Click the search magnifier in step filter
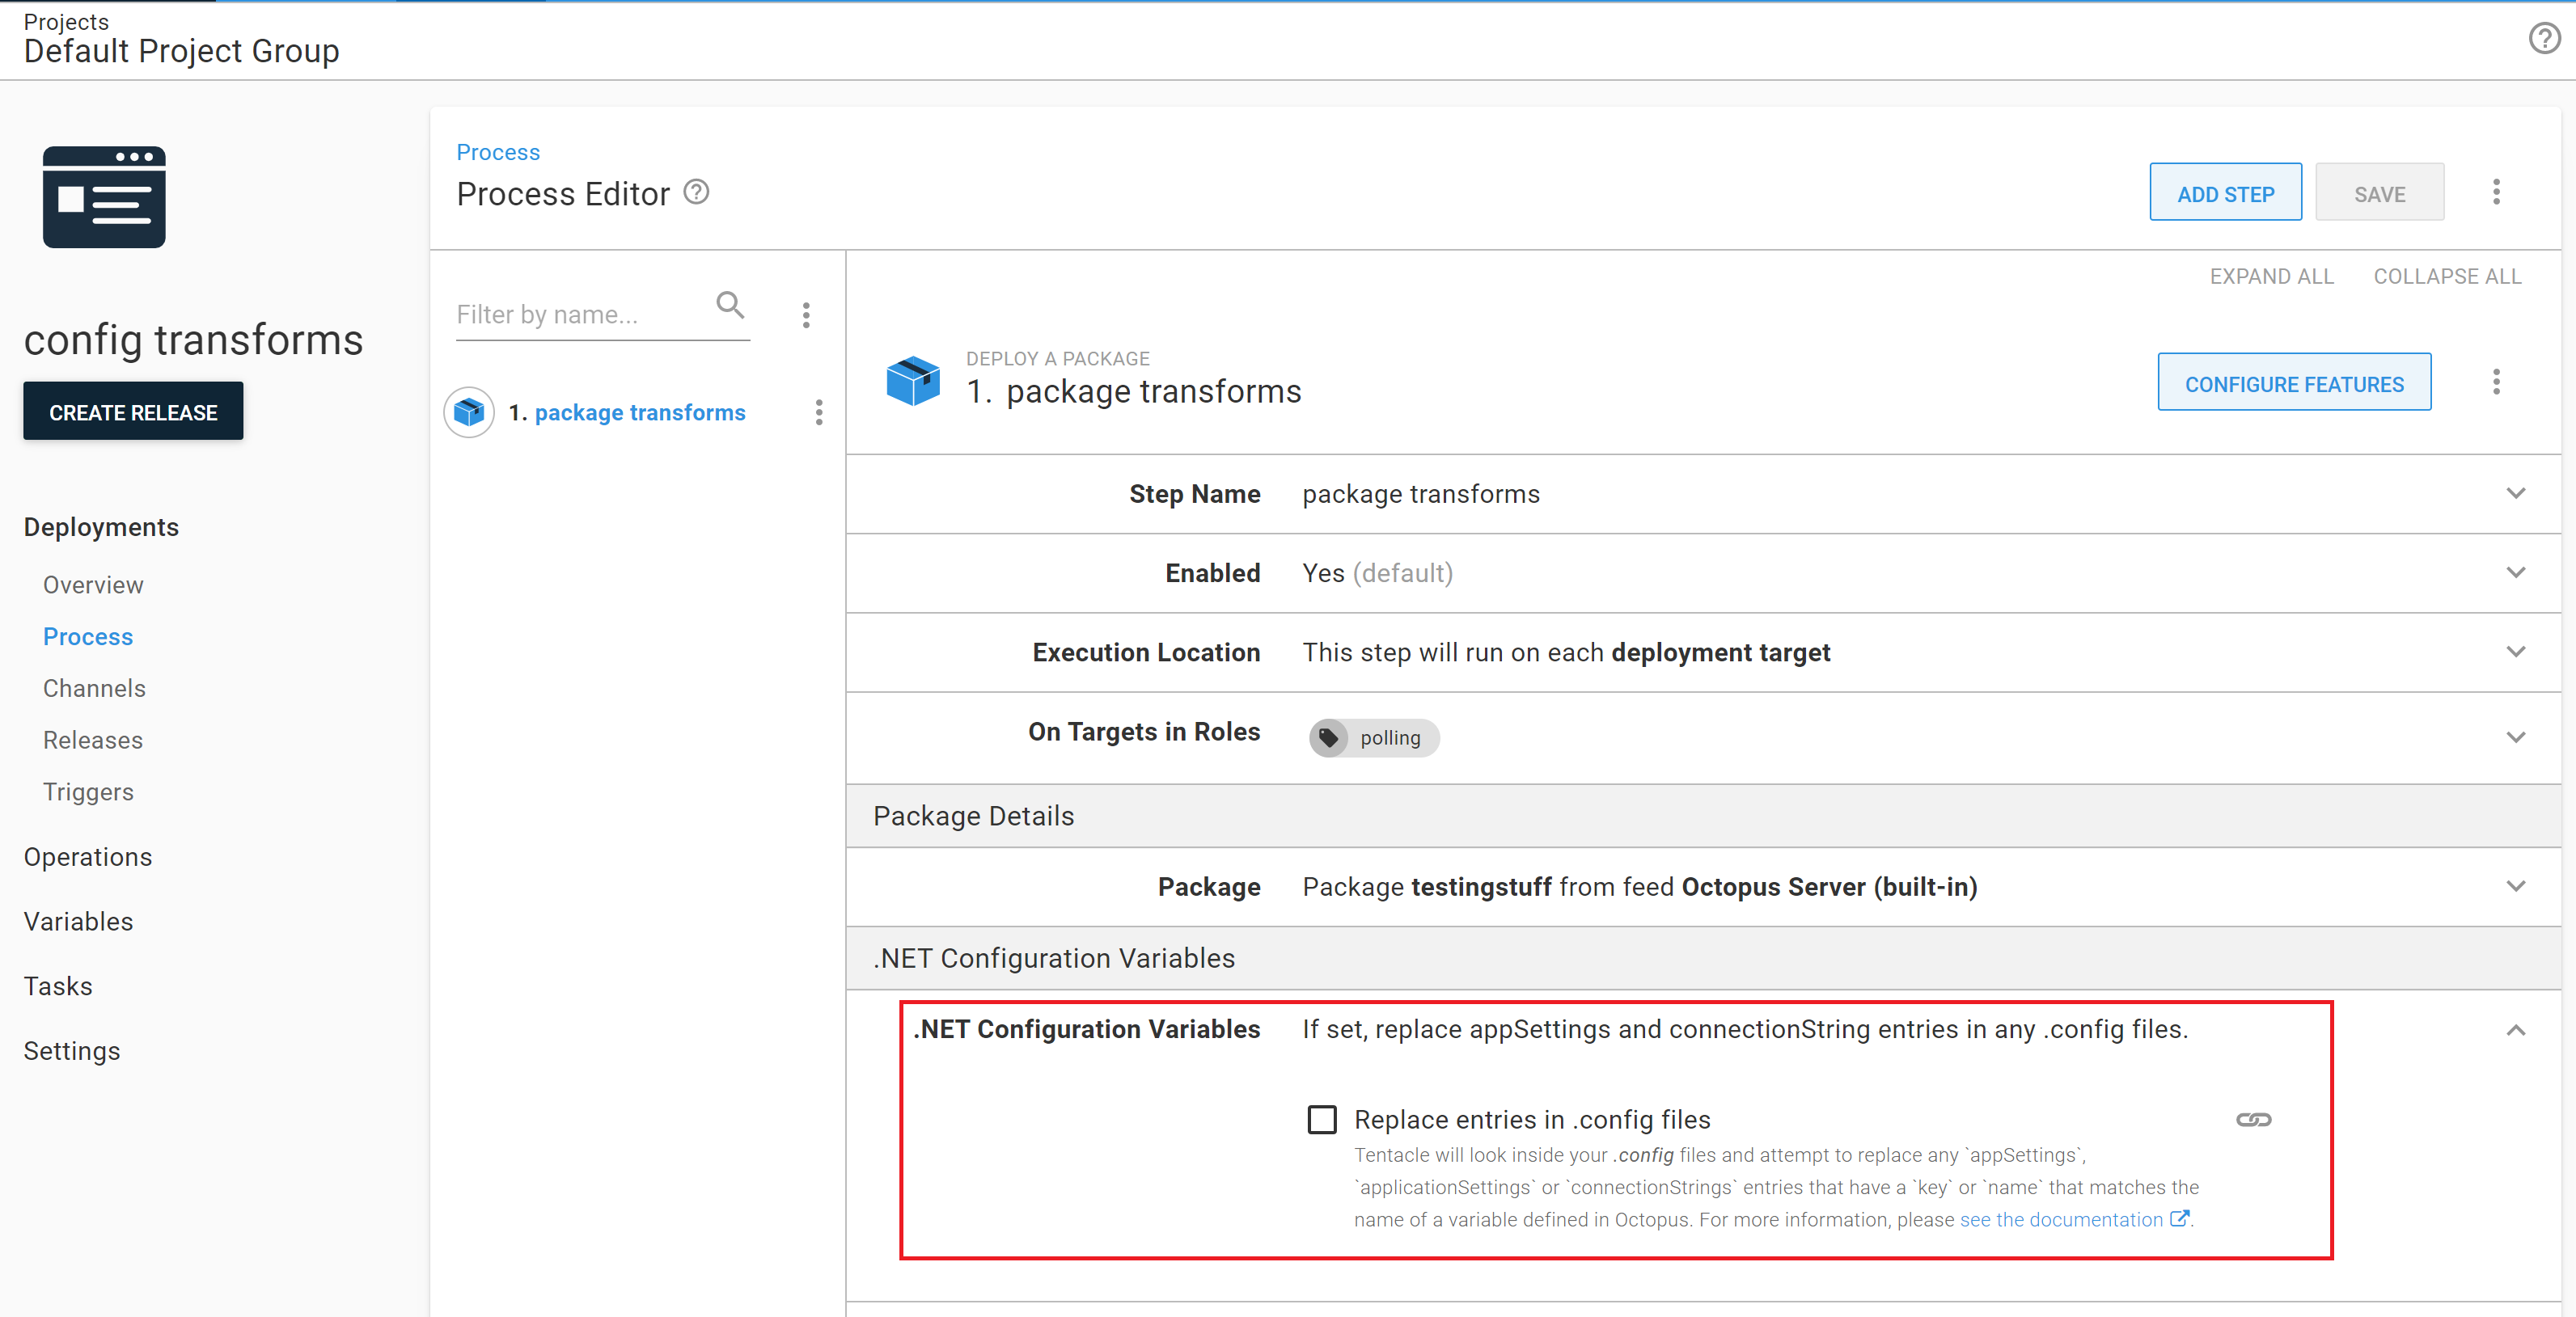This screenshot has height=1317, width=2576. click(x=731, y=305)
